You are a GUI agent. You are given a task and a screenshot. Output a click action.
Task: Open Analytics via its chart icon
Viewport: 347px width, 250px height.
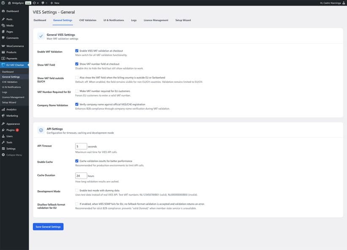[x=3, y=109]
